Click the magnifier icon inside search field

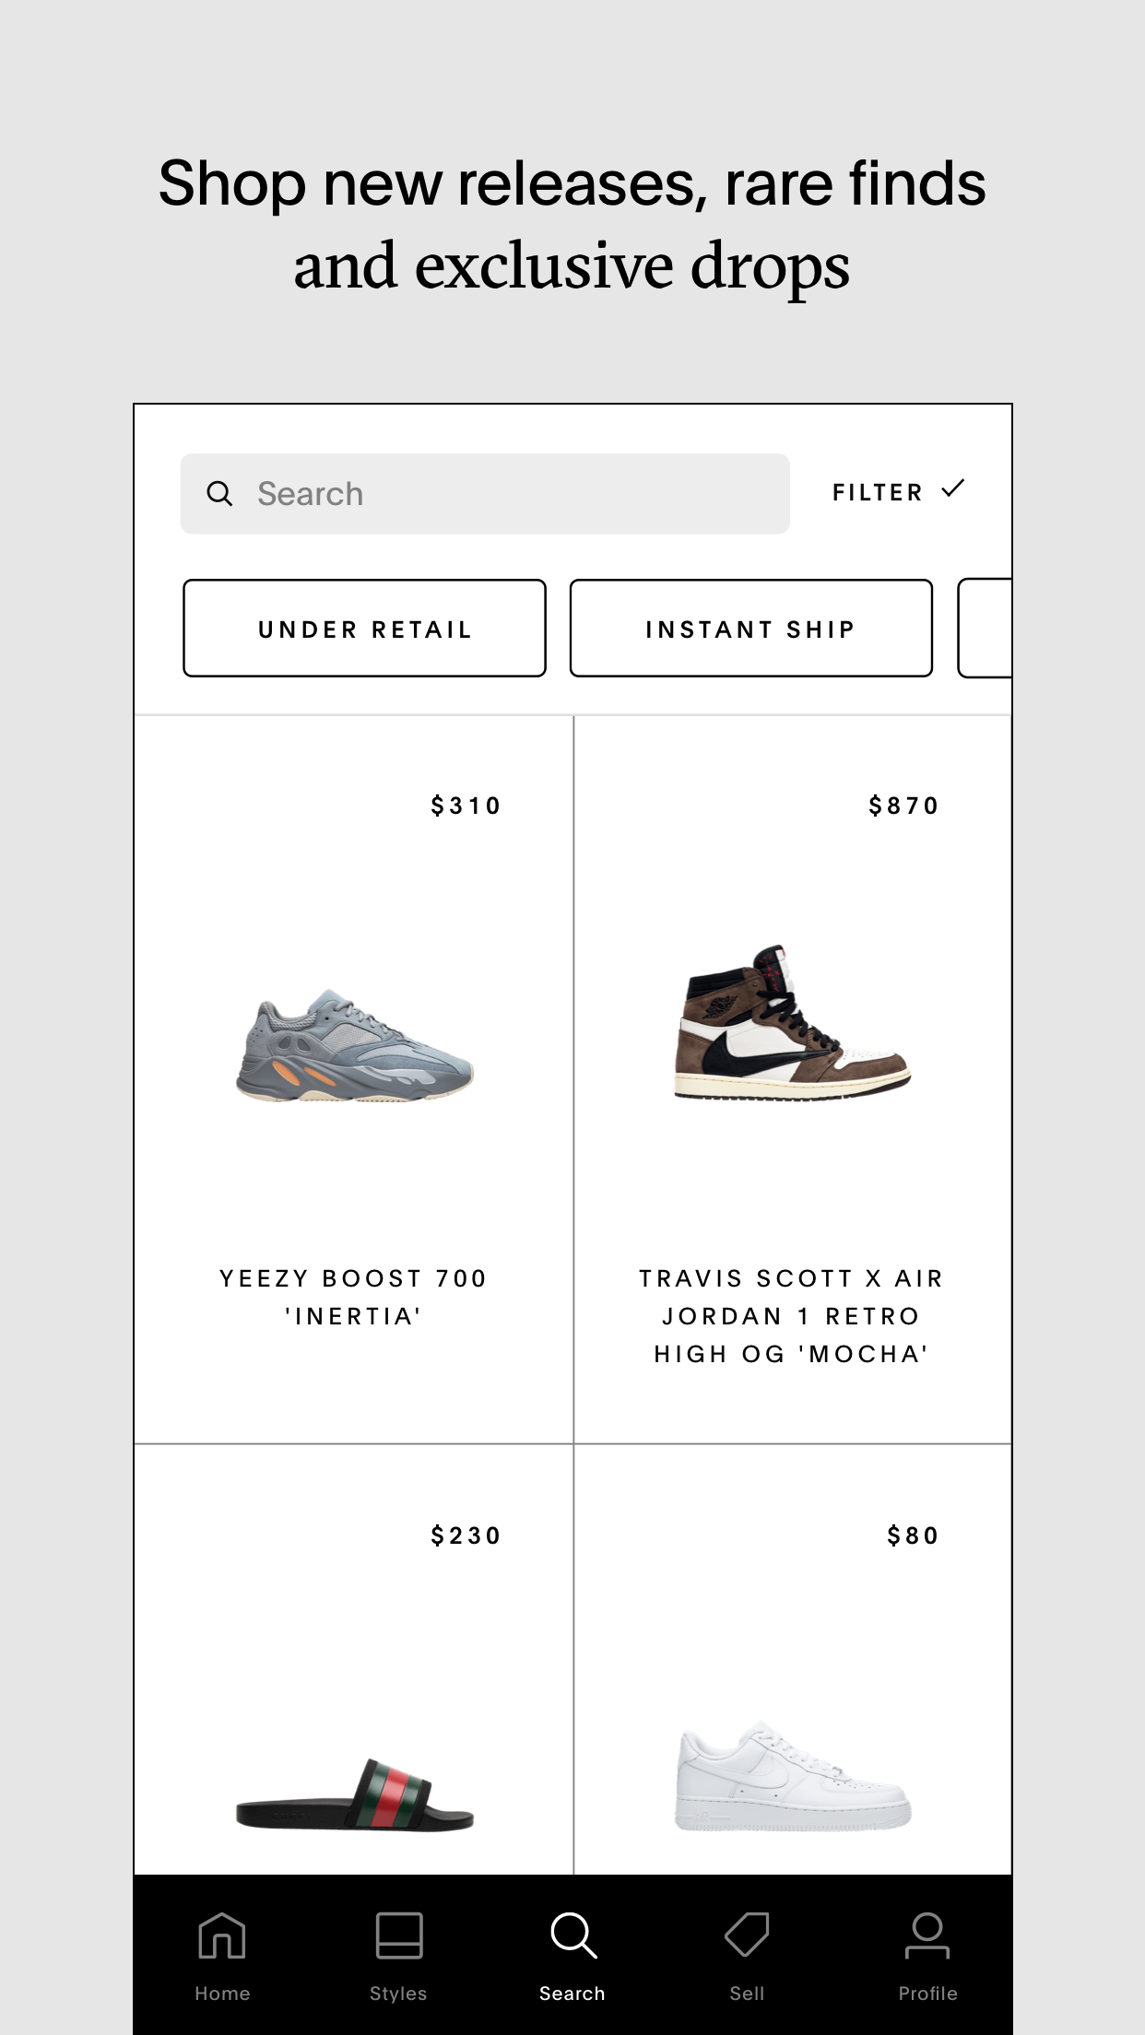pyautogui.click(x=219, y=494)
